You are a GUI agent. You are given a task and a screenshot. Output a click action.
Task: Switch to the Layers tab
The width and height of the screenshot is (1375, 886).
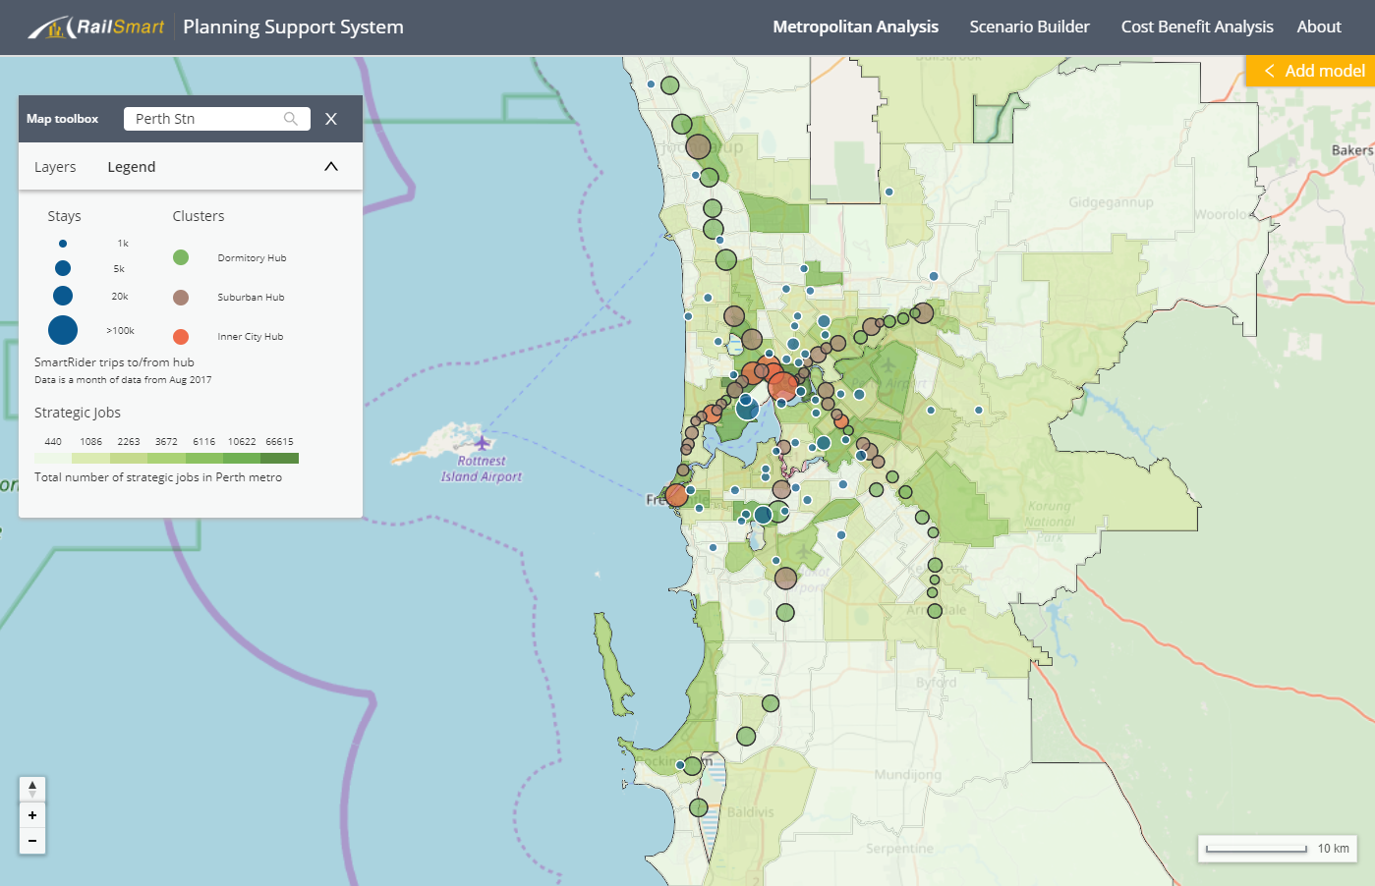[x=55, y=167]
